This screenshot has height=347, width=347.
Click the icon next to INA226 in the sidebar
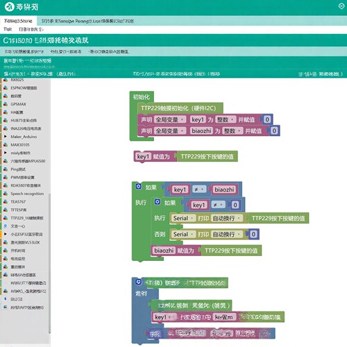click(x=6, y=128)
